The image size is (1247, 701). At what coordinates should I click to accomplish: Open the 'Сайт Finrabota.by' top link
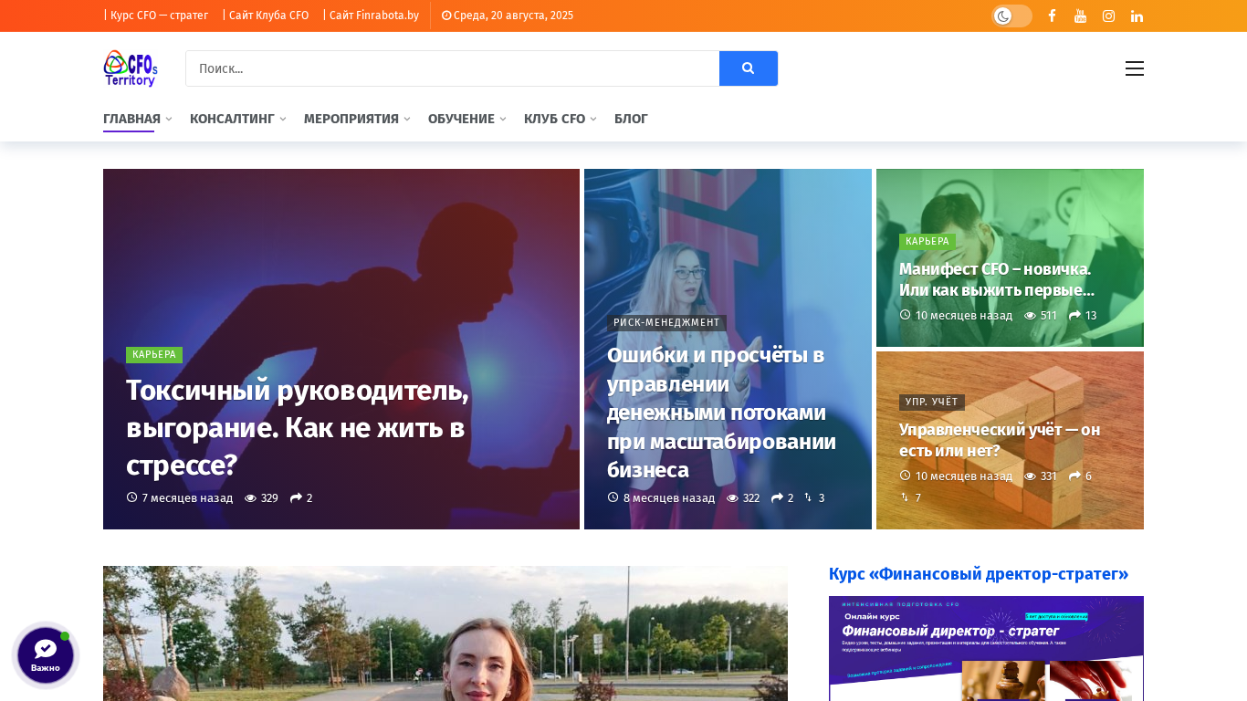[x=374, y=16]
